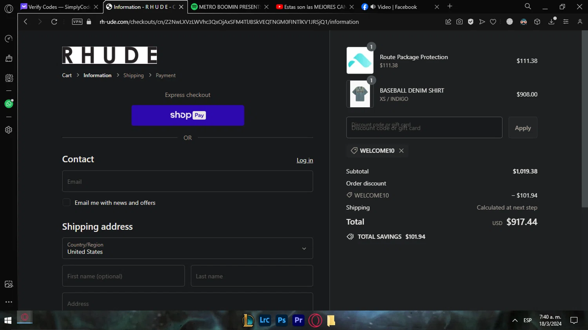
Task: Click the Discount code or gift card field
Action: point(424,128)
